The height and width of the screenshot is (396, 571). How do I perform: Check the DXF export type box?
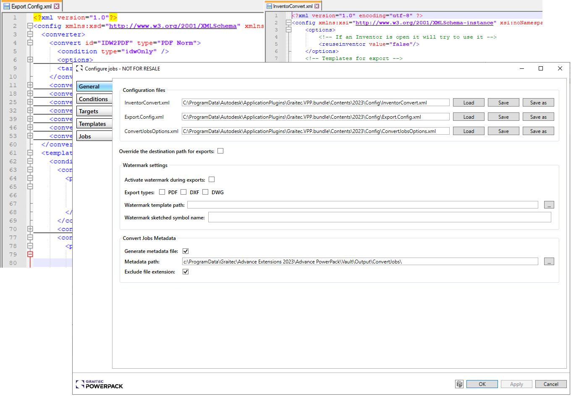tap(183, 192)
